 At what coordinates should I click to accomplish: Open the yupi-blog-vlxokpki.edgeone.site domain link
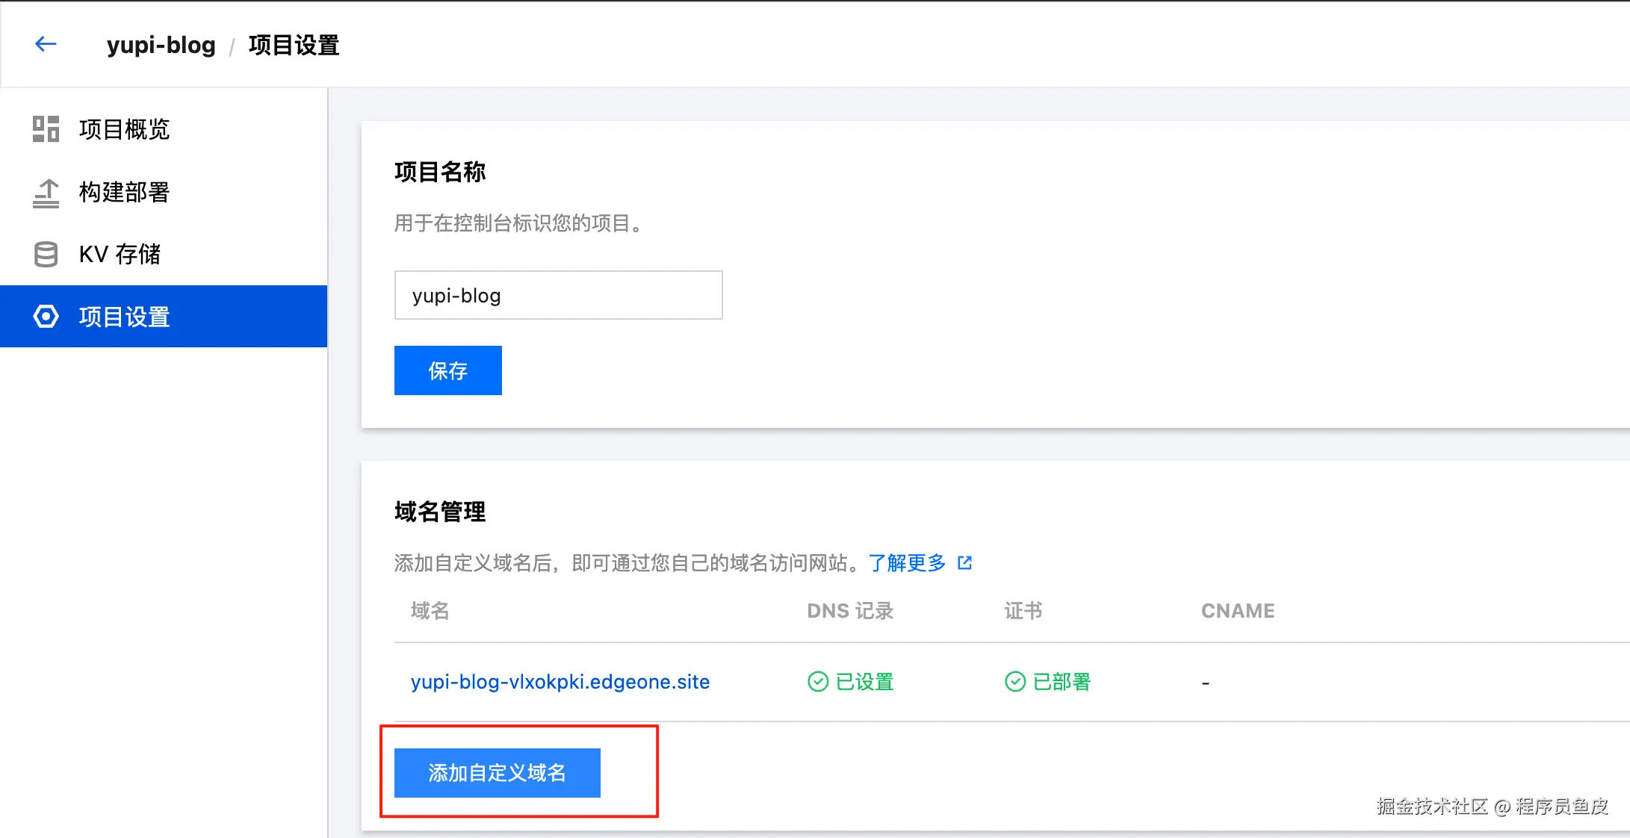click(560, 681)
